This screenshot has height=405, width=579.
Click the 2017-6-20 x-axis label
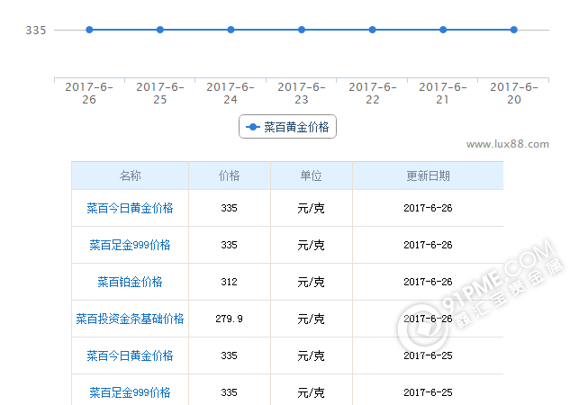pyautogui.click(x=513, y=93)
